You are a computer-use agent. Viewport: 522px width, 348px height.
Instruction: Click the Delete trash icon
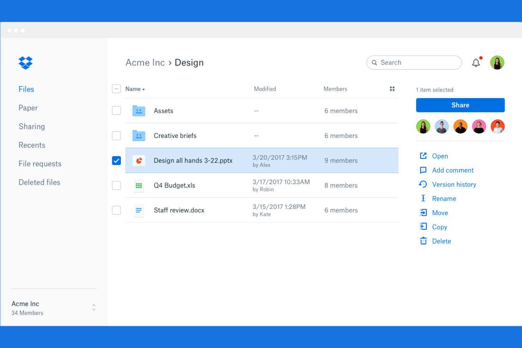(423, 240)
